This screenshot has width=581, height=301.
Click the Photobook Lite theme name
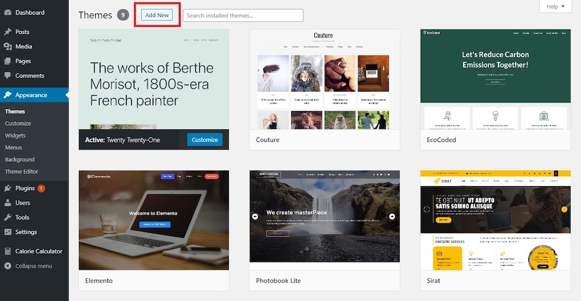(278, 281)
